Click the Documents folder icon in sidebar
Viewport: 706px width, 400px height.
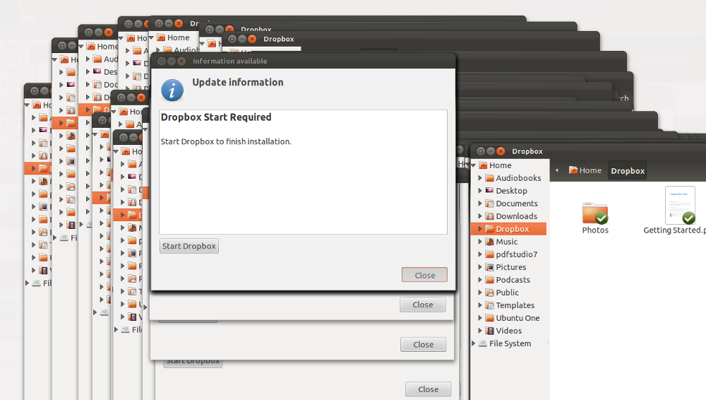click(489, 204)
